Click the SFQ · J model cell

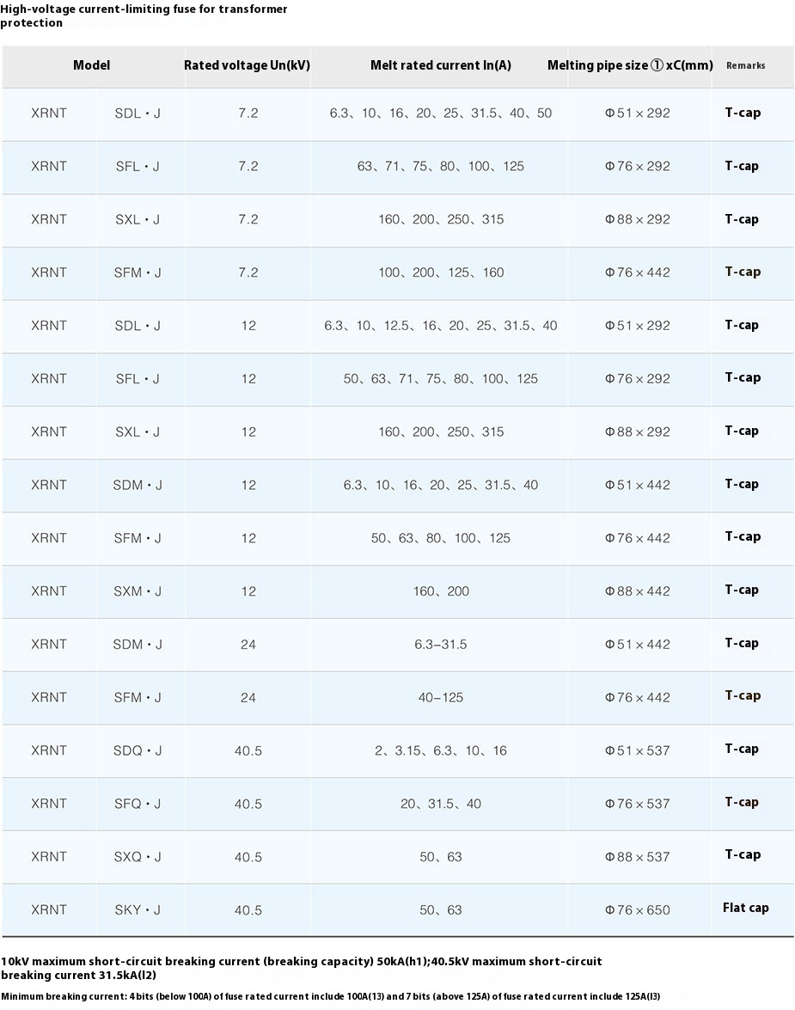coord(138,804)
